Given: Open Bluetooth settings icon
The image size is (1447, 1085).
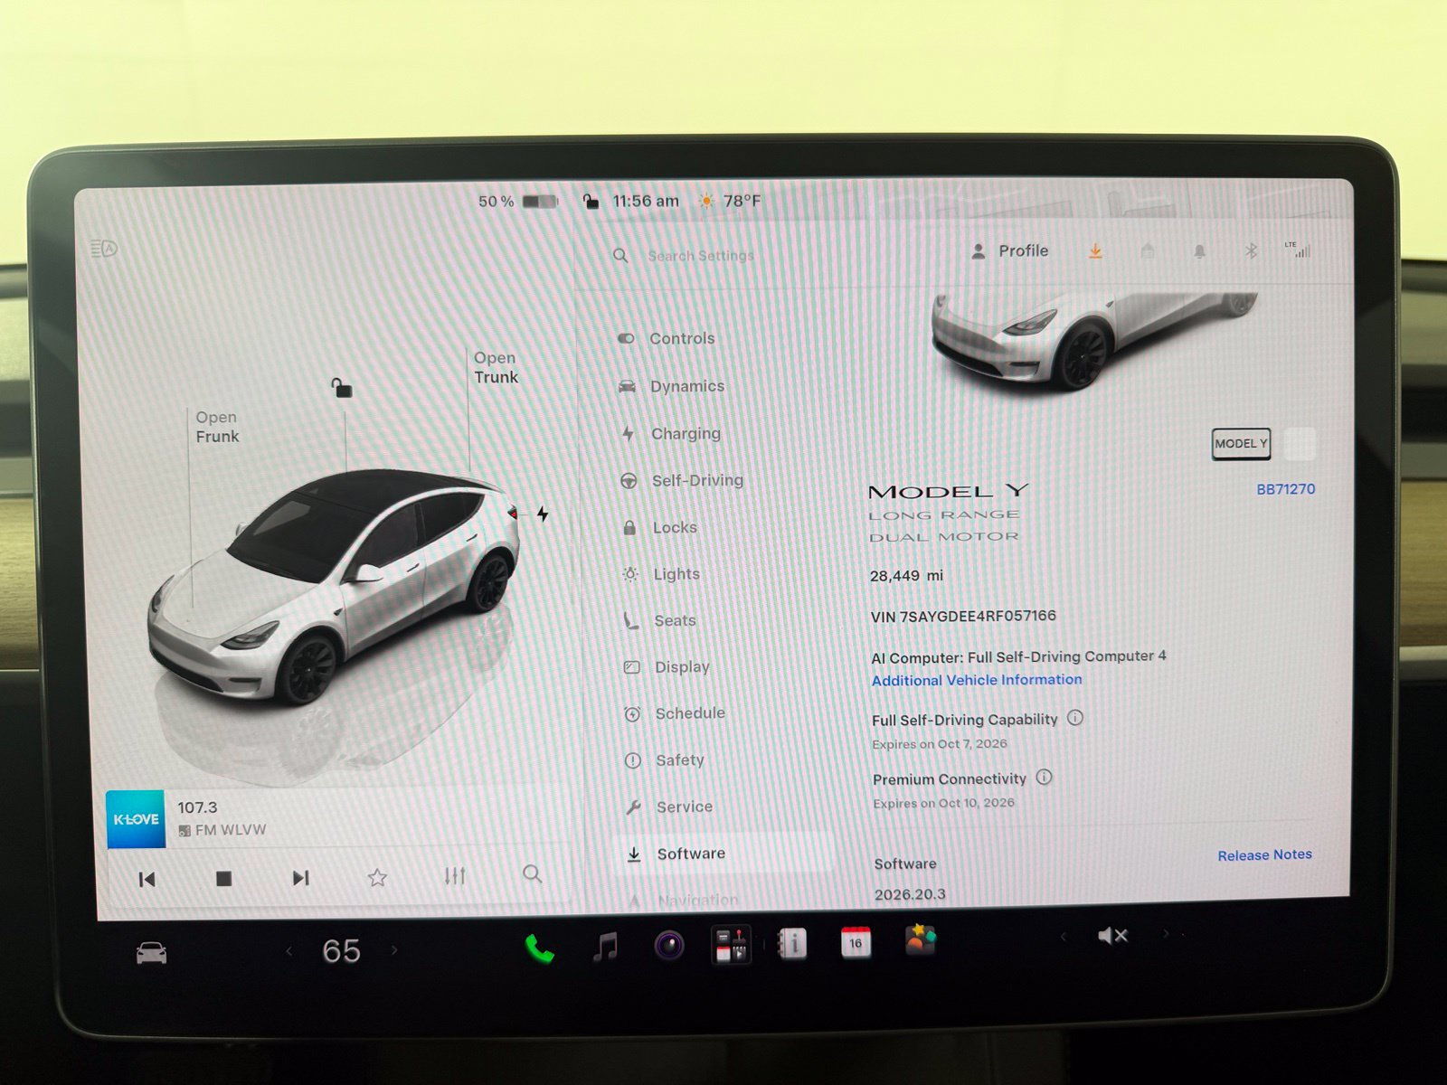Looking at the screenshot, I should point(1252,250).
